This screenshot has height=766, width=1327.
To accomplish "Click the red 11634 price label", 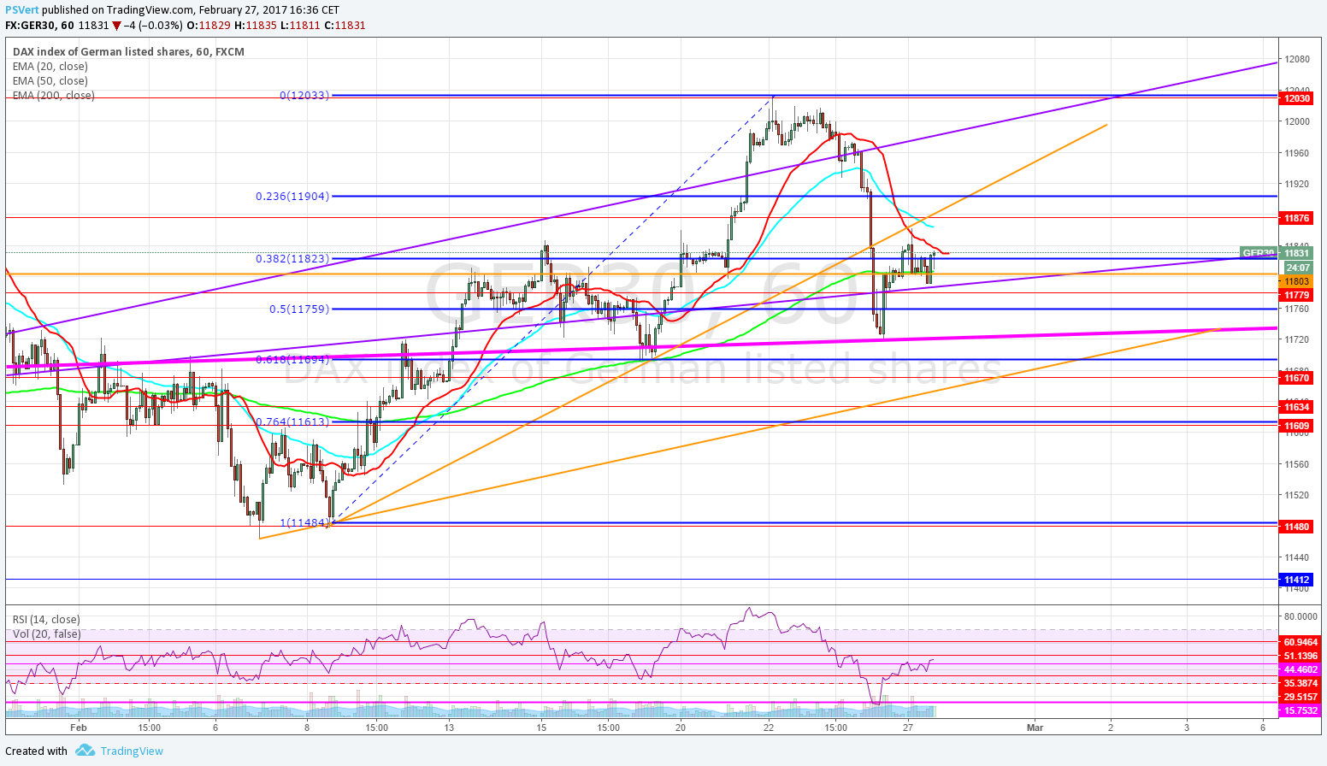I will [1296, 407].
